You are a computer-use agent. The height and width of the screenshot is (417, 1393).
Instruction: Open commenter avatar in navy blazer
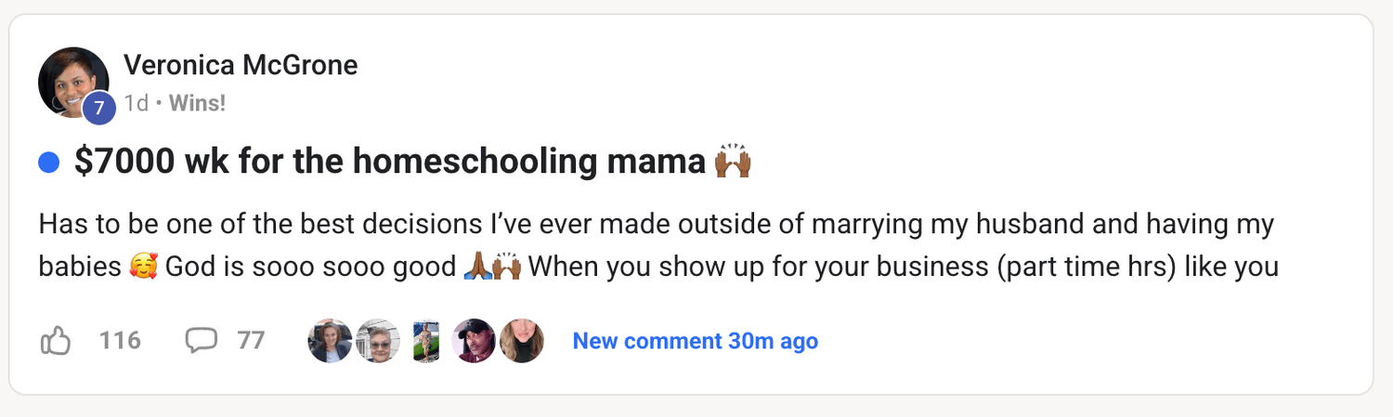330,341
